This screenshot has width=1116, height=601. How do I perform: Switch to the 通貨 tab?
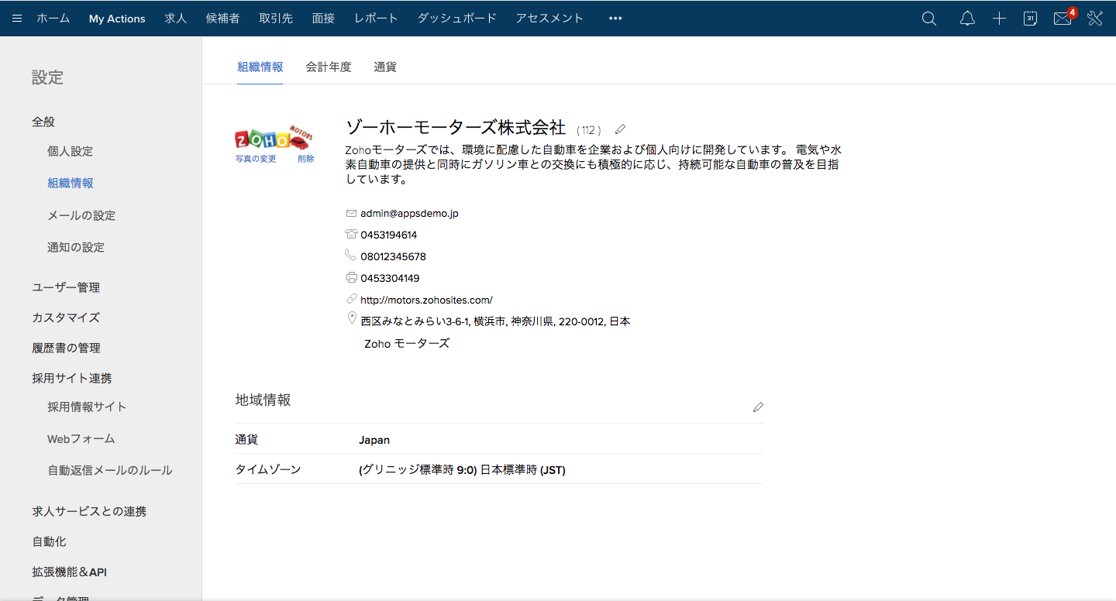[385, 67]
